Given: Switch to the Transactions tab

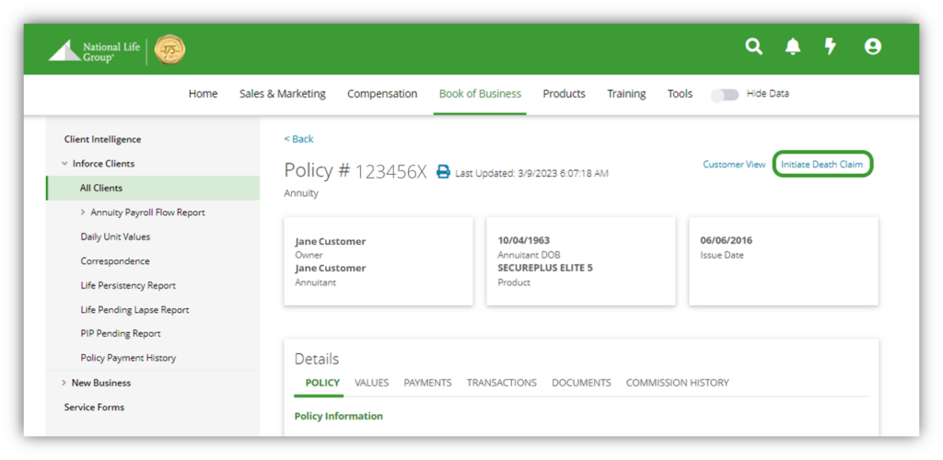Looking at the screenshot, I should 501,383.
